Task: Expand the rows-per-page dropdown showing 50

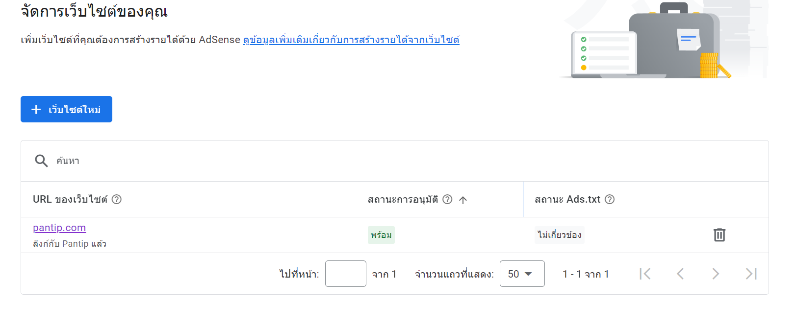Action: click(x=522, y=274)
